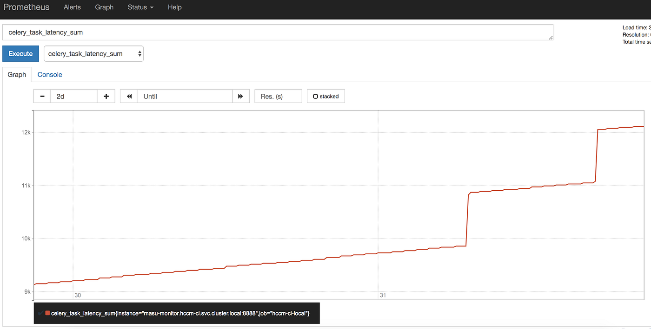
Task: Click the rewind arrows to go back in time
Action: pos(129,96)
